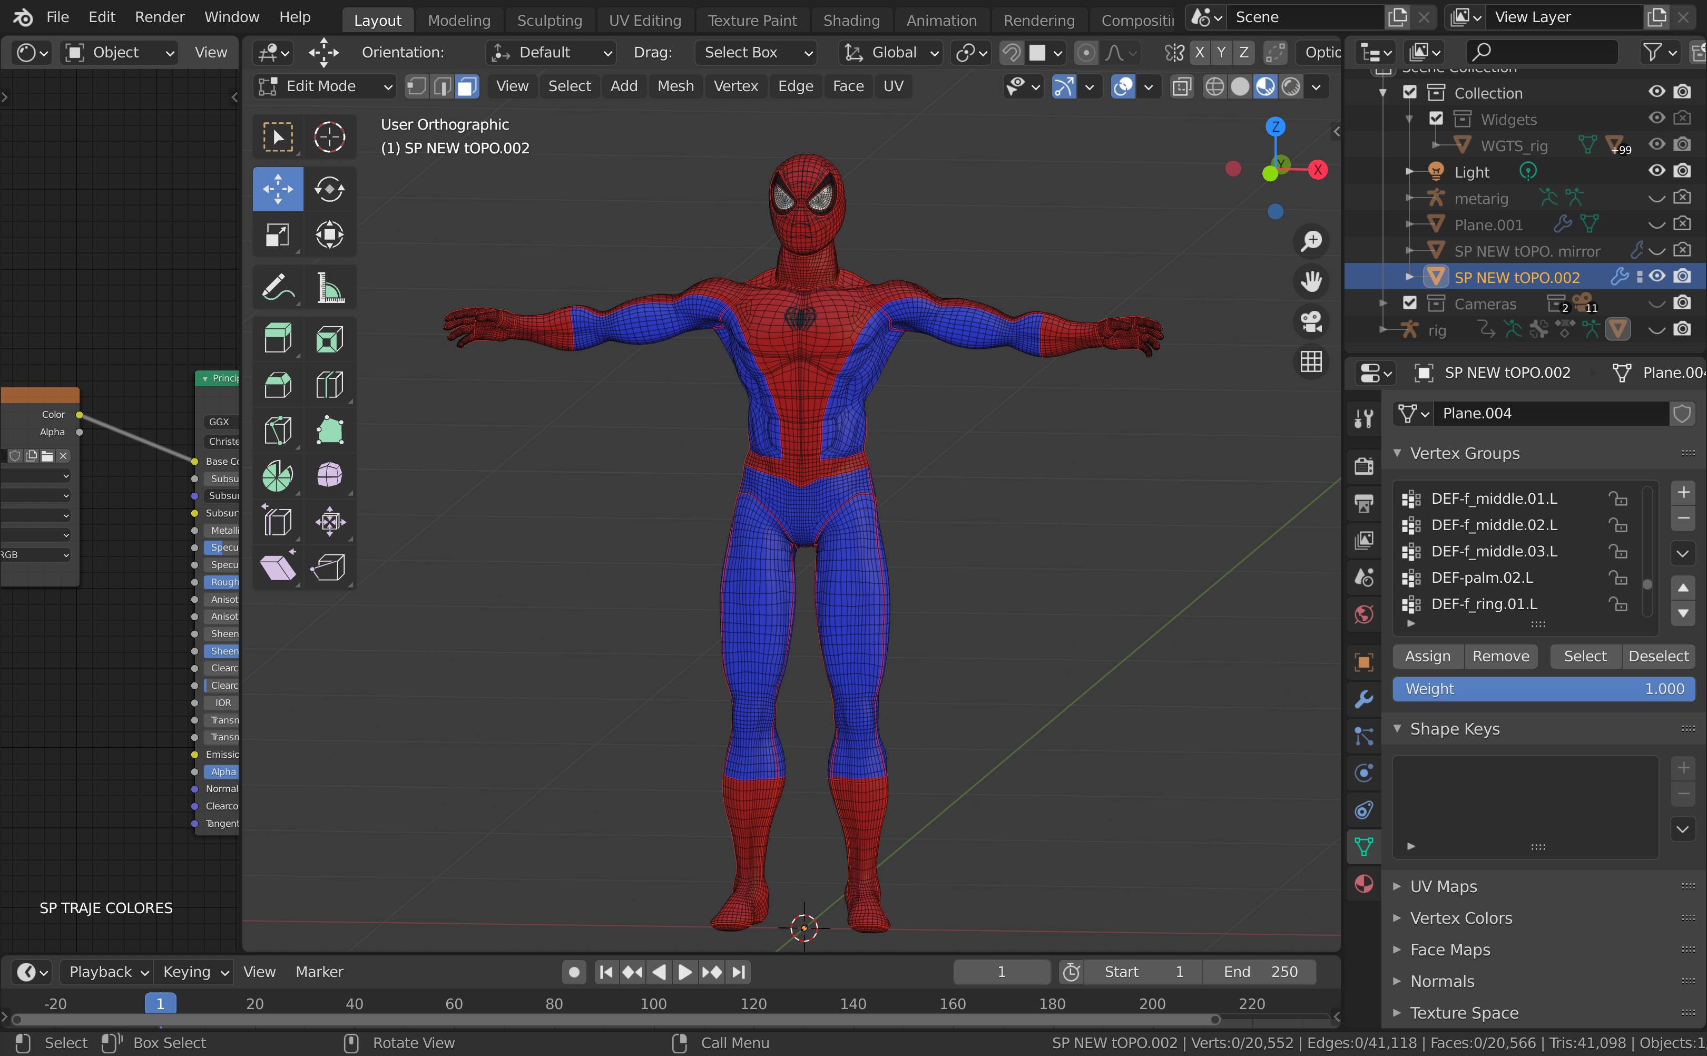Uncheck the Cameras collection checkbox
The image size is (1707, 1056).
tap(1409, 303)
